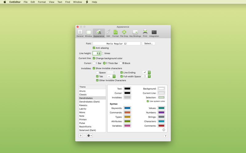246x153 pixels.
Task: Toggle the Full-width Space checkbox
Action: point(121,76)
